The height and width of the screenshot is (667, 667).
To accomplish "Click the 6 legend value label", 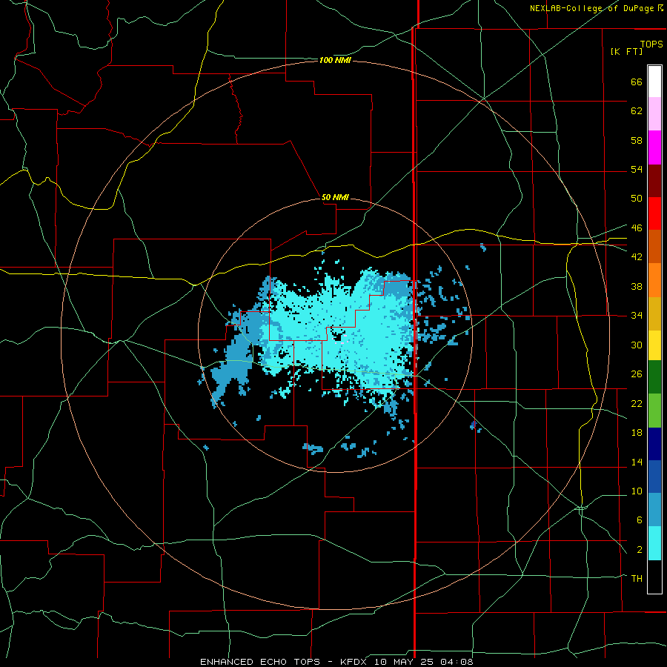I will click(639, 520).
